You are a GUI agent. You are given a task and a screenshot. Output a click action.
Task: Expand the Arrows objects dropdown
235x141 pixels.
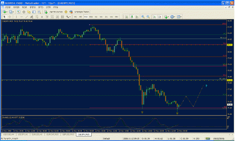coord(70,17)
